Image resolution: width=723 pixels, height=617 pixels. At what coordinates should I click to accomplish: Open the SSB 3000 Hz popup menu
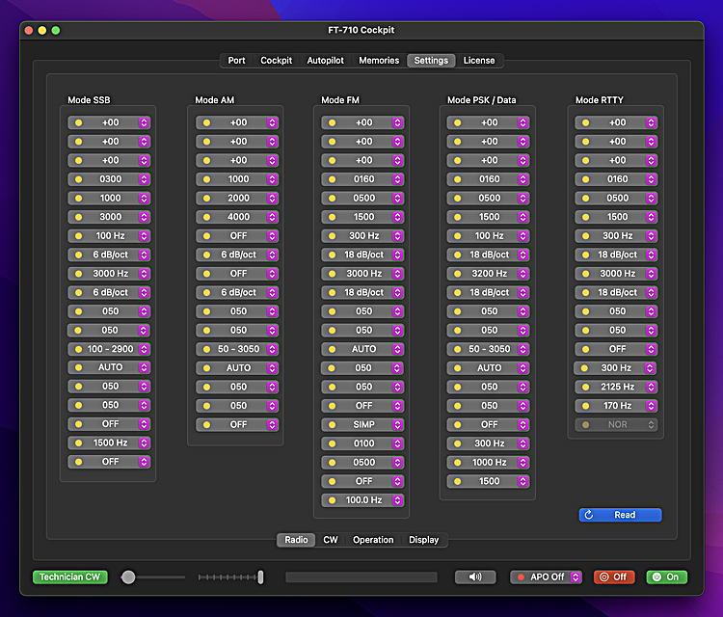[109, 274]
